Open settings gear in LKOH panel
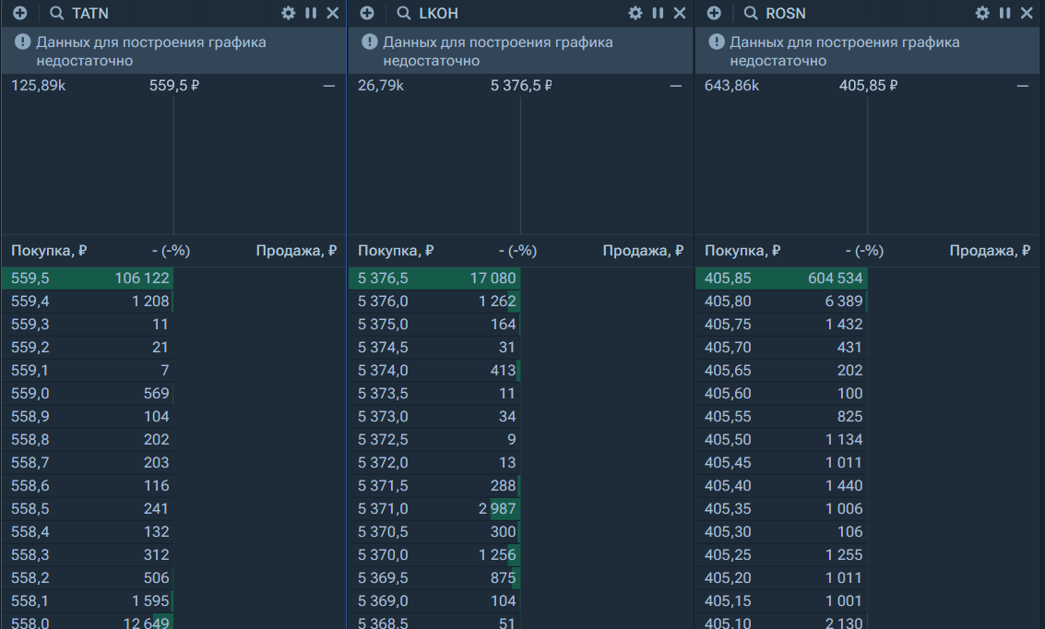This screenshot has height=629, width=1045. click(635, 13)
